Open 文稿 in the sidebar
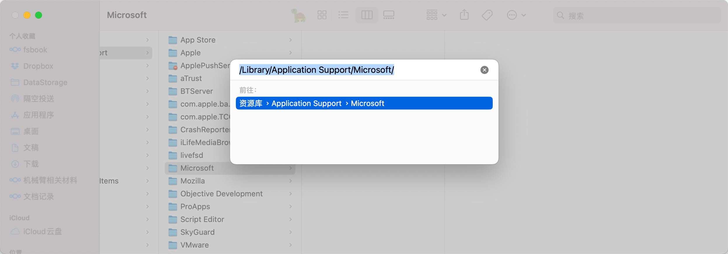Image resolution: width=728 pixels, height=254 pixels. (25, 148)
